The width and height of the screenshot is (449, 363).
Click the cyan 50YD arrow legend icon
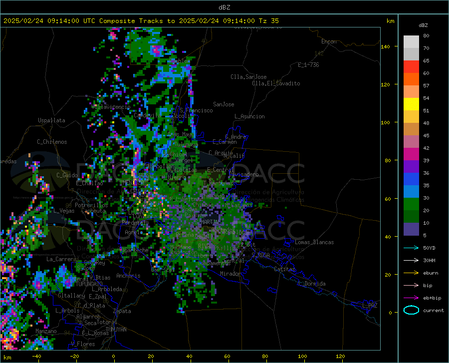(411, 248)
